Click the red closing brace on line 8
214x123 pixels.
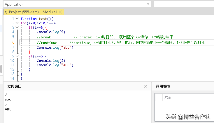[29, 52]
